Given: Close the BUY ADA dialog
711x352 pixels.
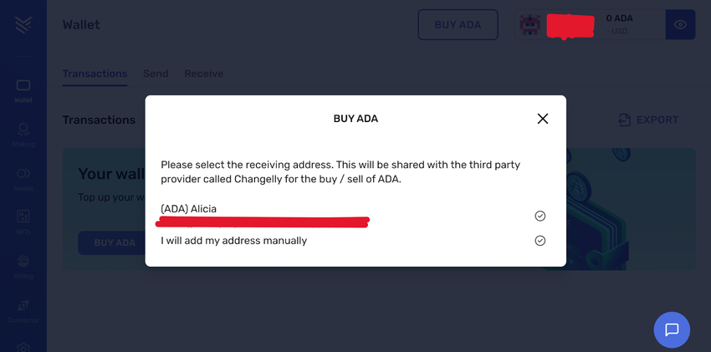Looking at the screenshot, I should 543,119.
